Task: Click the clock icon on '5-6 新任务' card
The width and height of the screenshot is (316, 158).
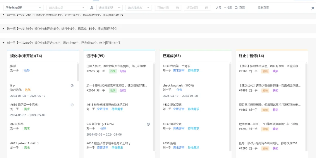Action: [x=148, y=124]
